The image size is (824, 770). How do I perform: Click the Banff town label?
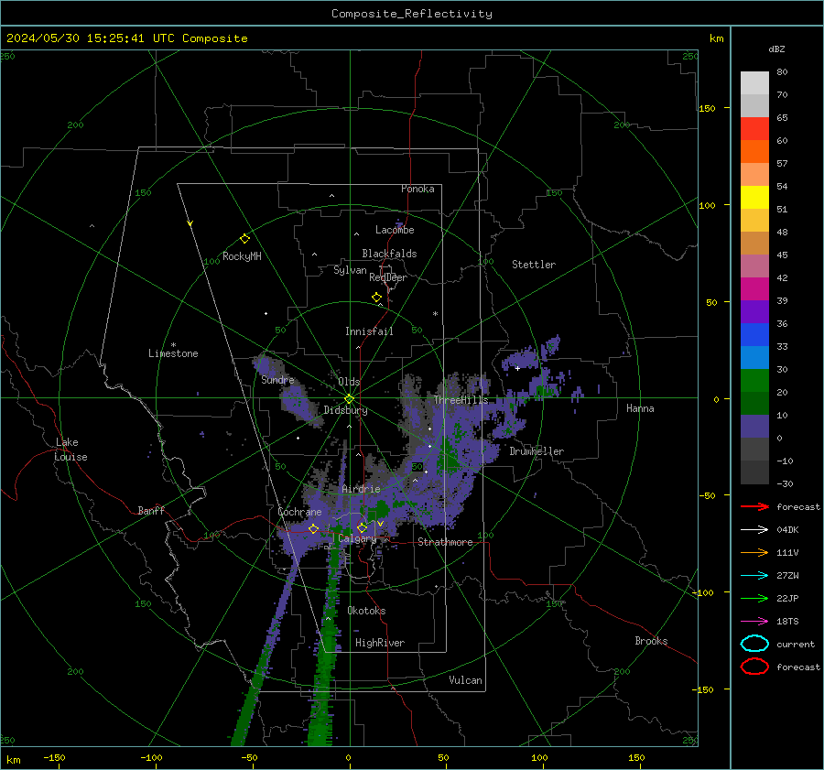151,510
